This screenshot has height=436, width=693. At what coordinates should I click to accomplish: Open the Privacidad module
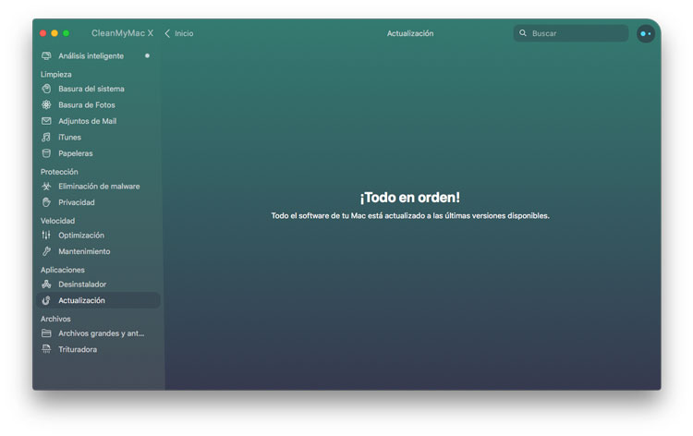(x=98, y=202)
